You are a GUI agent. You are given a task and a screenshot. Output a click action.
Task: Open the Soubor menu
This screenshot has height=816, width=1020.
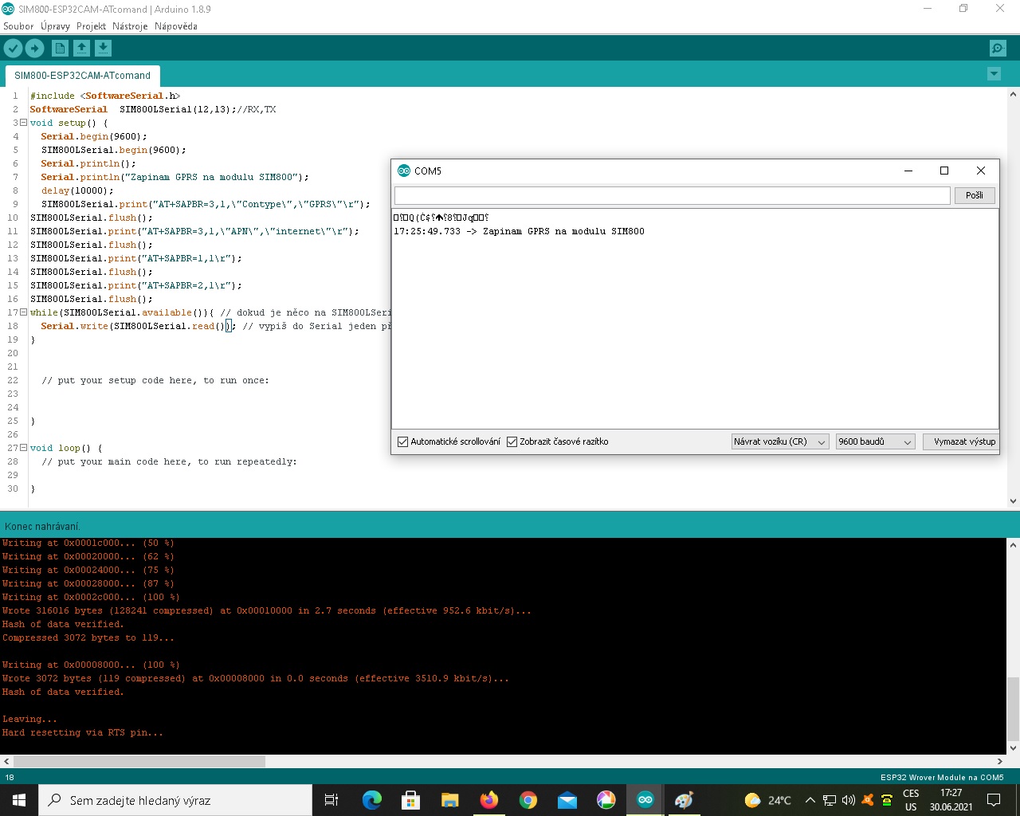point(18,26)
